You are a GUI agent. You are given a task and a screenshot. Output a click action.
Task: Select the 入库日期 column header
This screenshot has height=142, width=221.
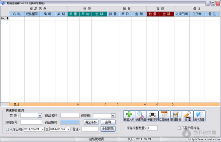point(182,14)
